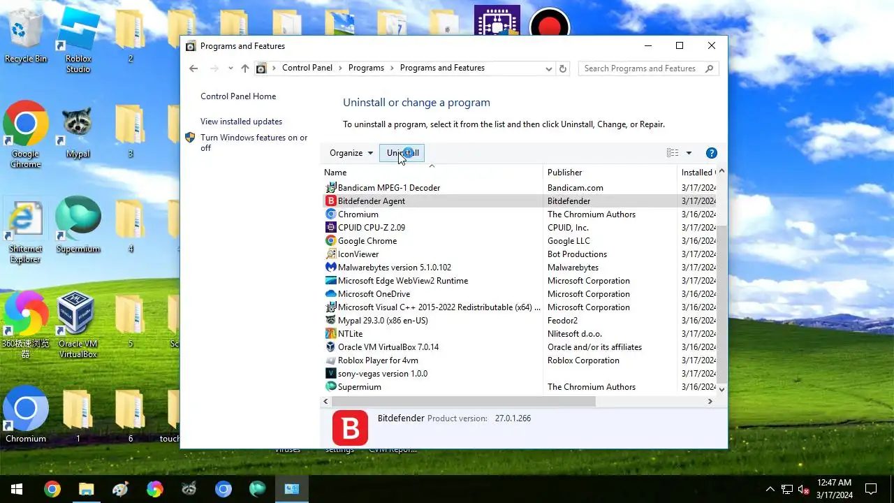Expand the Control Panel breadcrumb chevron
894x503 pixels.
click(x=340, y=68)
